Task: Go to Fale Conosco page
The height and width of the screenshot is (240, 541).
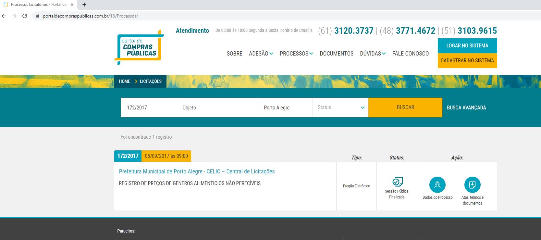Action: [410, 54]
